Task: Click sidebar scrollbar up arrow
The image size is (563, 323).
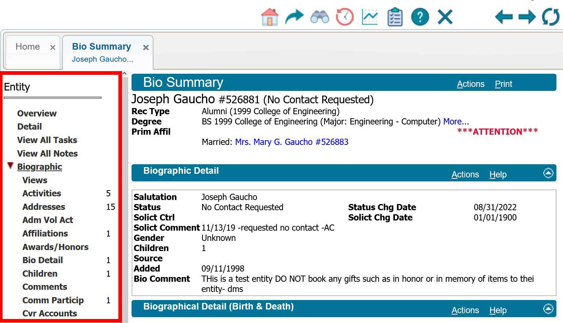Action: (125, 74)
